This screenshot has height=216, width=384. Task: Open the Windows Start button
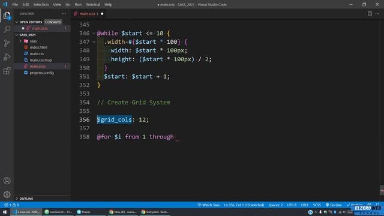[x=5, y=212]
